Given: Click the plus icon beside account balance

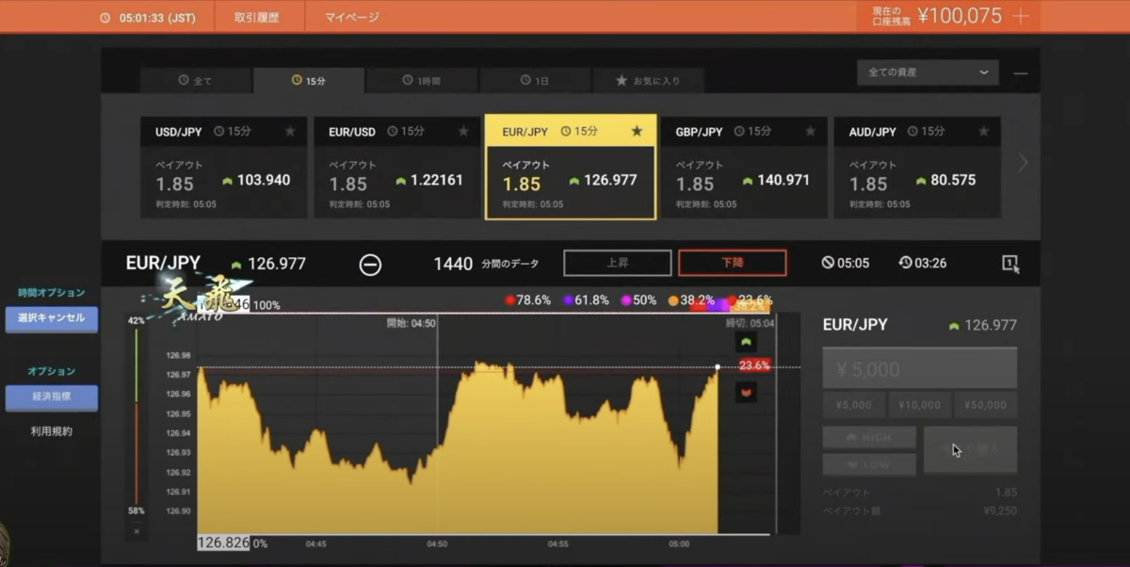Looking at the screenshot, I should click(x=1021, y=16).
